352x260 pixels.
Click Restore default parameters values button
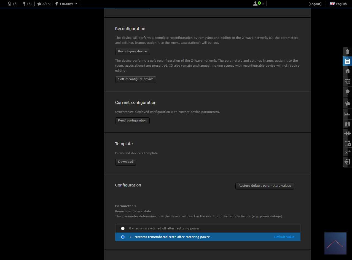(265, 186)
